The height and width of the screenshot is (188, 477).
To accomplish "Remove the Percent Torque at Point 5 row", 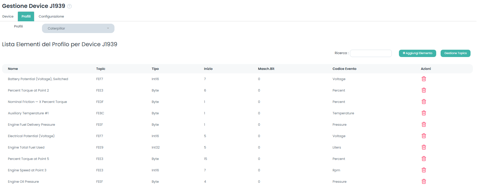I will pyautogui.click(x=424, y=159).
